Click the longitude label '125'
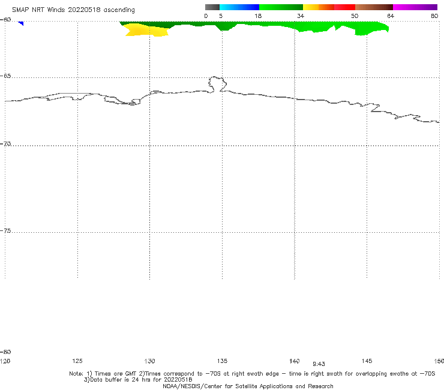 (77, 361)
